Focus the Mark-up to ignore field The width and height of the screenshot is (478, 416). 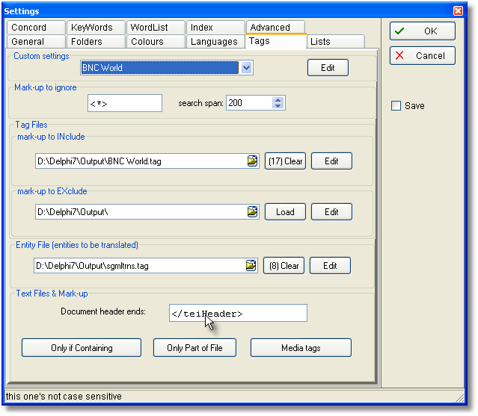tap(125, 103)
